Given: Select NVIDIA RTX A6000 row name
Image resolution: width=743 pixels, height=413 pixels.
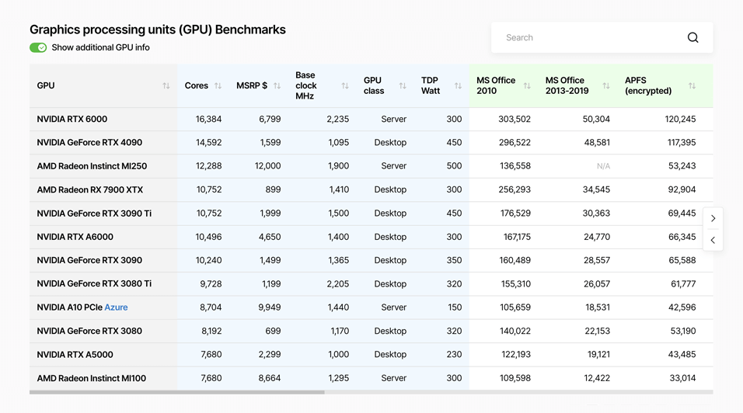Looking at the screenshot, I should coord(75,237).
